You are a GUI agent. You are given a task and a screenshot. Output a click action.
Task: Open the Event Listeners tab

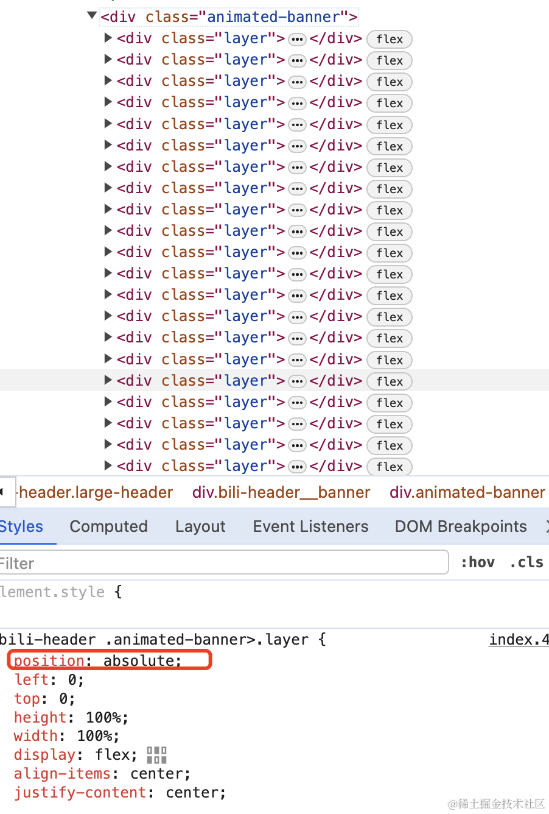311,526
